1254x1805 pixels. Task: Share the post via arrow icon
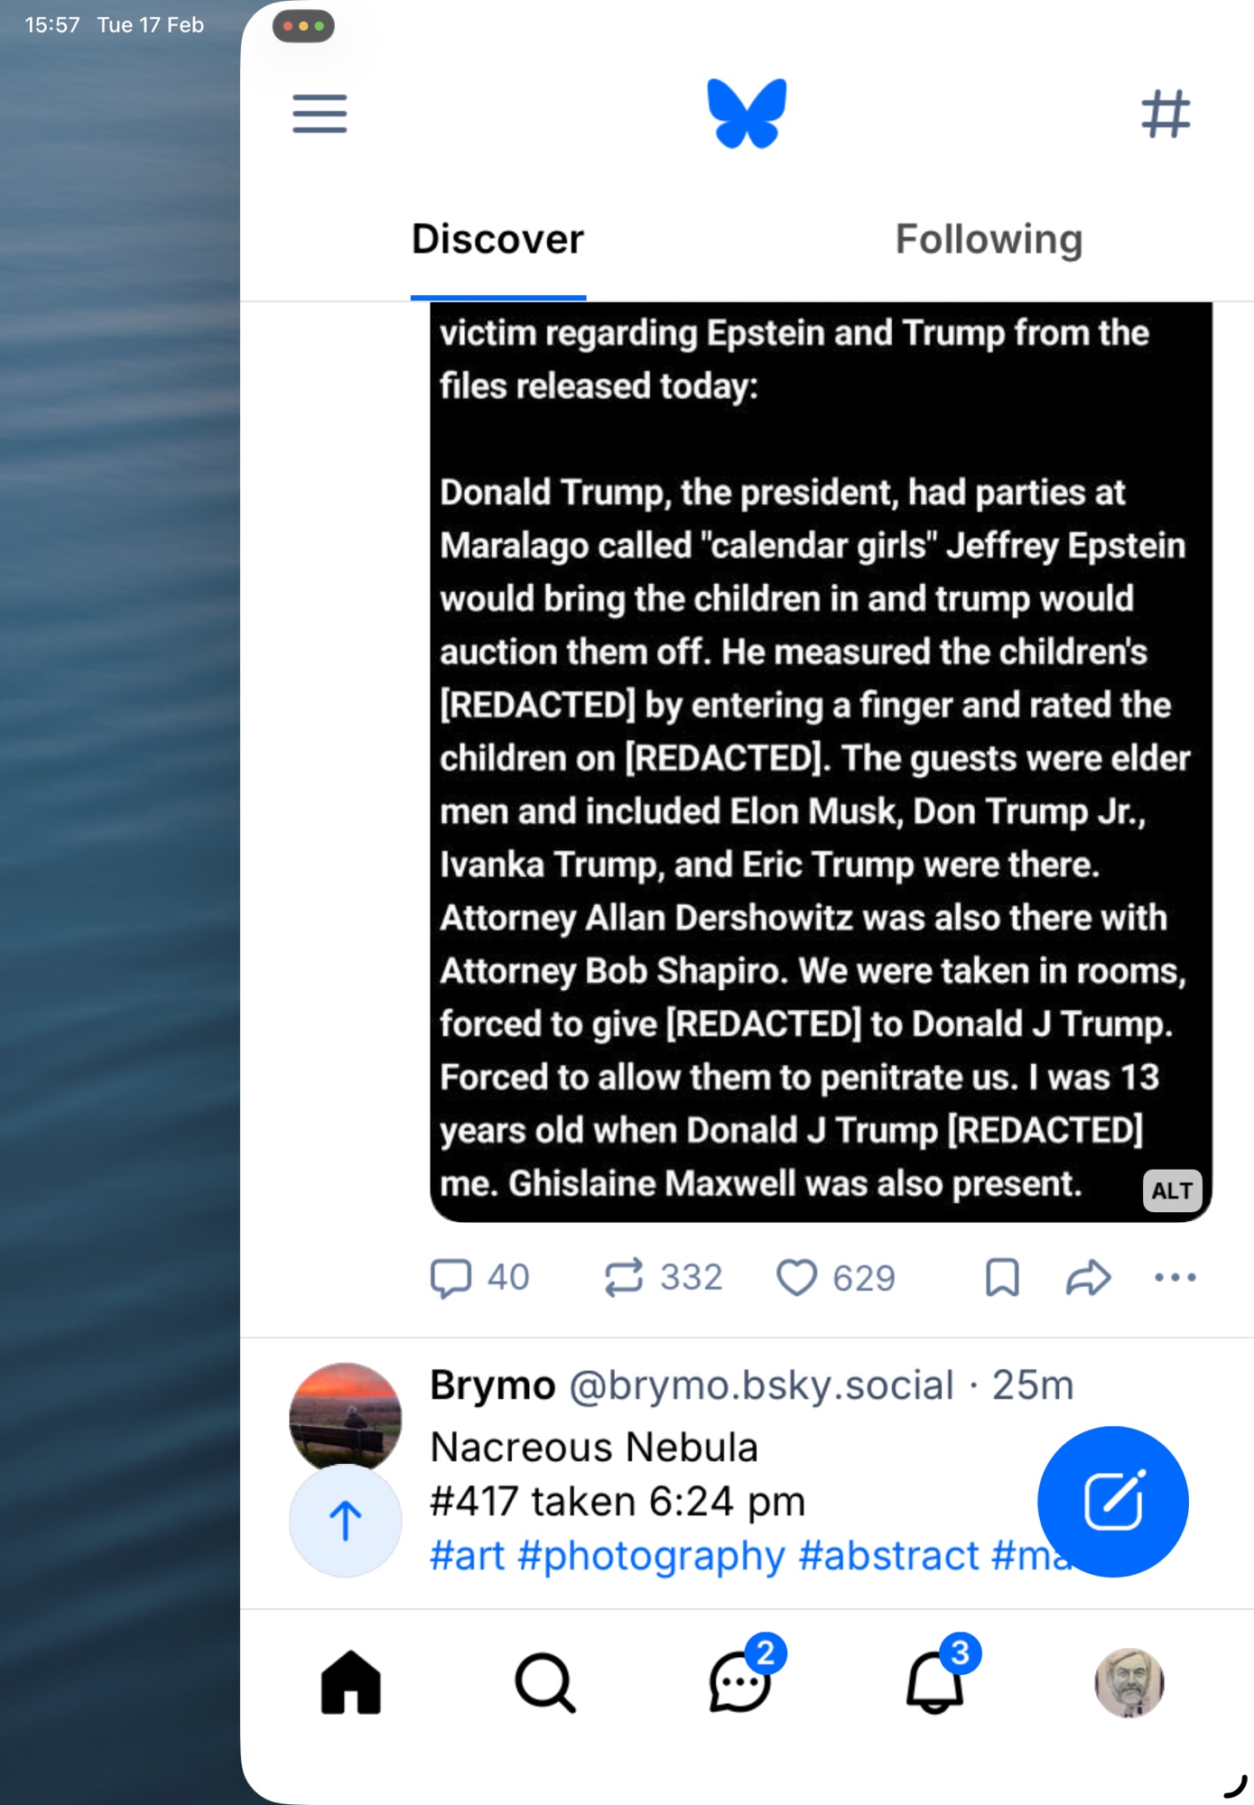1088,1277
